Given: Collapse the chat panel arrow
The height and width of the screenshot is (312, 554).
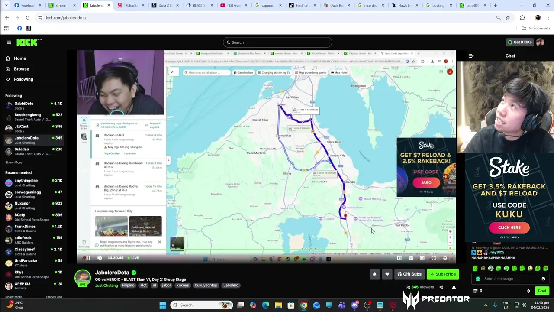Looking at the screenshot, I should 471,56.
